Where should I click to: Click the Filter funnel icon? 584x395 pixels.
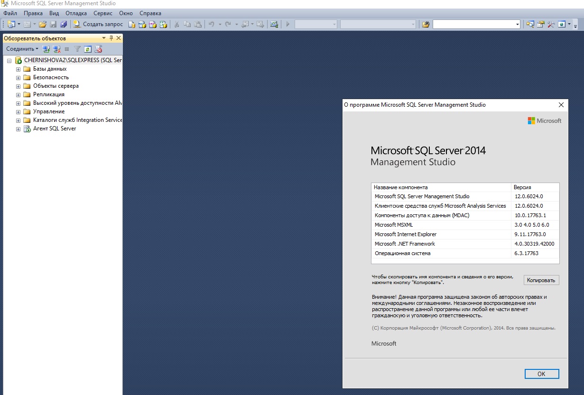click(x=77, y=49)
